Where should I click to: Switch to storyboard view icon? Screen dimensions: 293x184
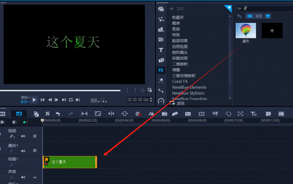tap(3, 114)
